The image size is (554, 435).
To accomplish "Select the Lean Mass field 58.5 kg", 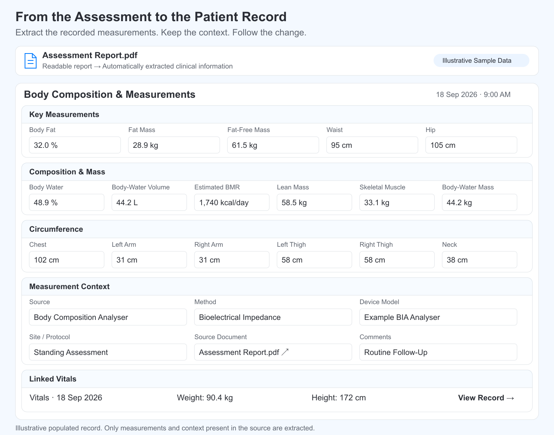I will (314, 202).
